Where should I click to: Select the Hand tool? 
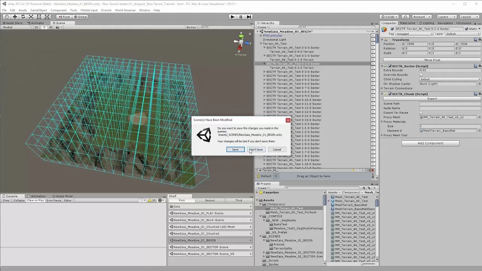click(x=7, y=17)
